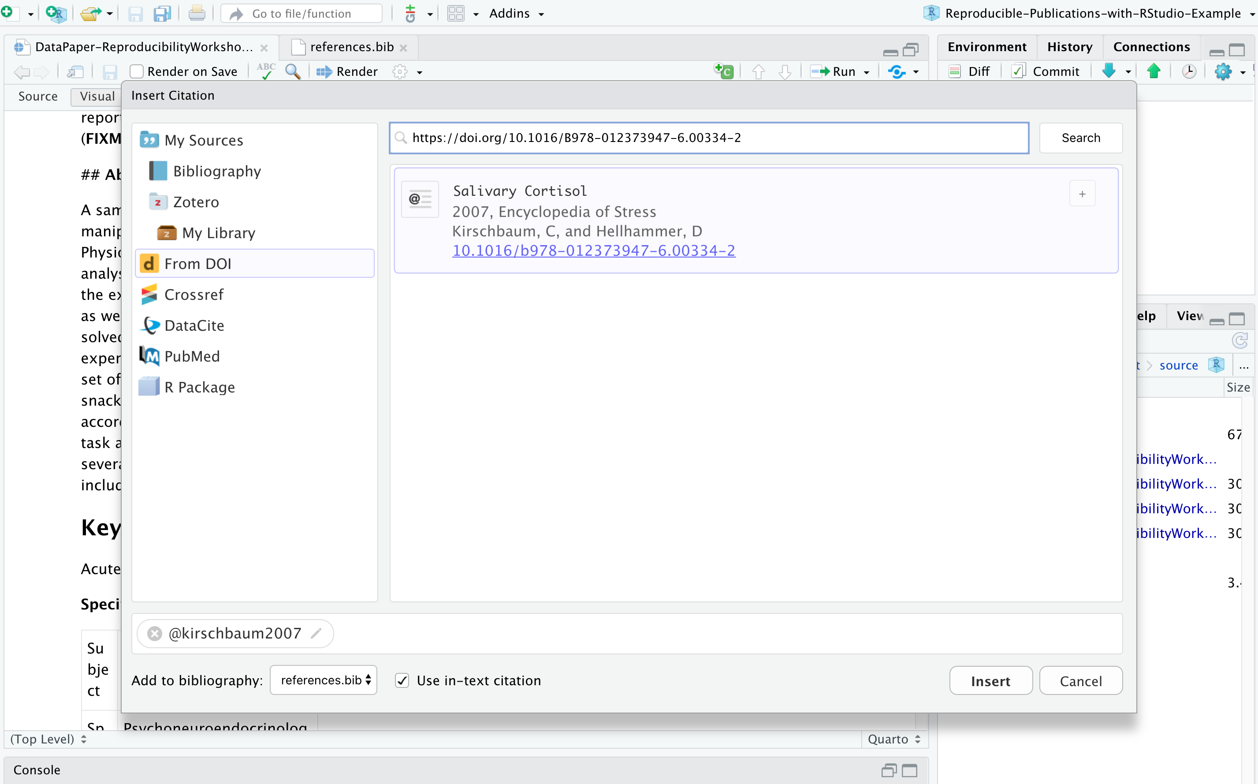Open the references.bib bibliography dropdown
The width and height of the screenshot is (1258, 784).
pos(324,680)
